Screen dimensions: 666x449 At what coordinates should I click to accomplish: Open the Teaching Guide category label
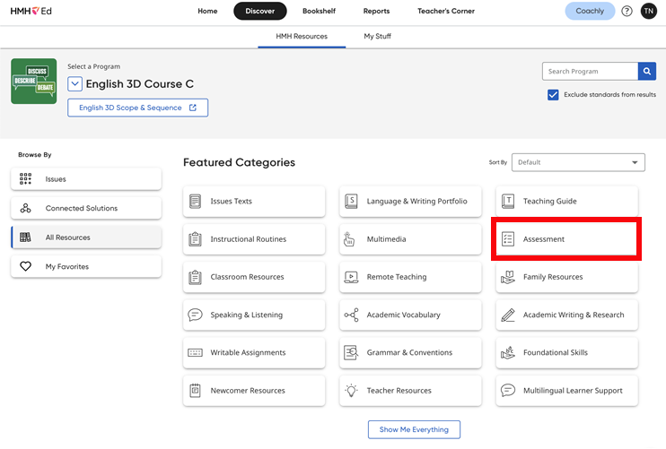coord(549,201)
